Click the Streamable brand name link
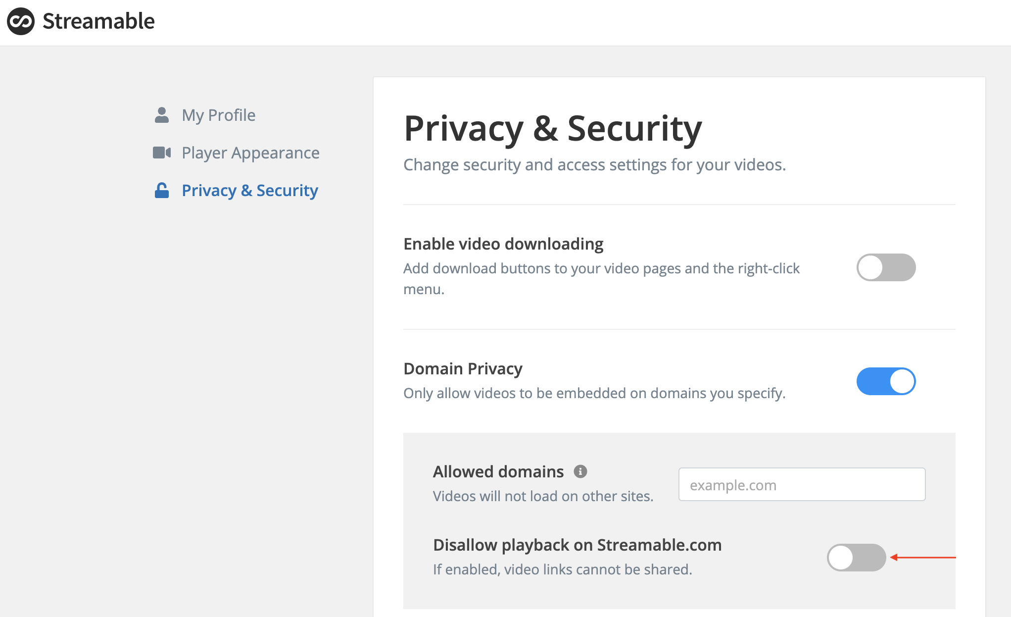 coord(98,21)
